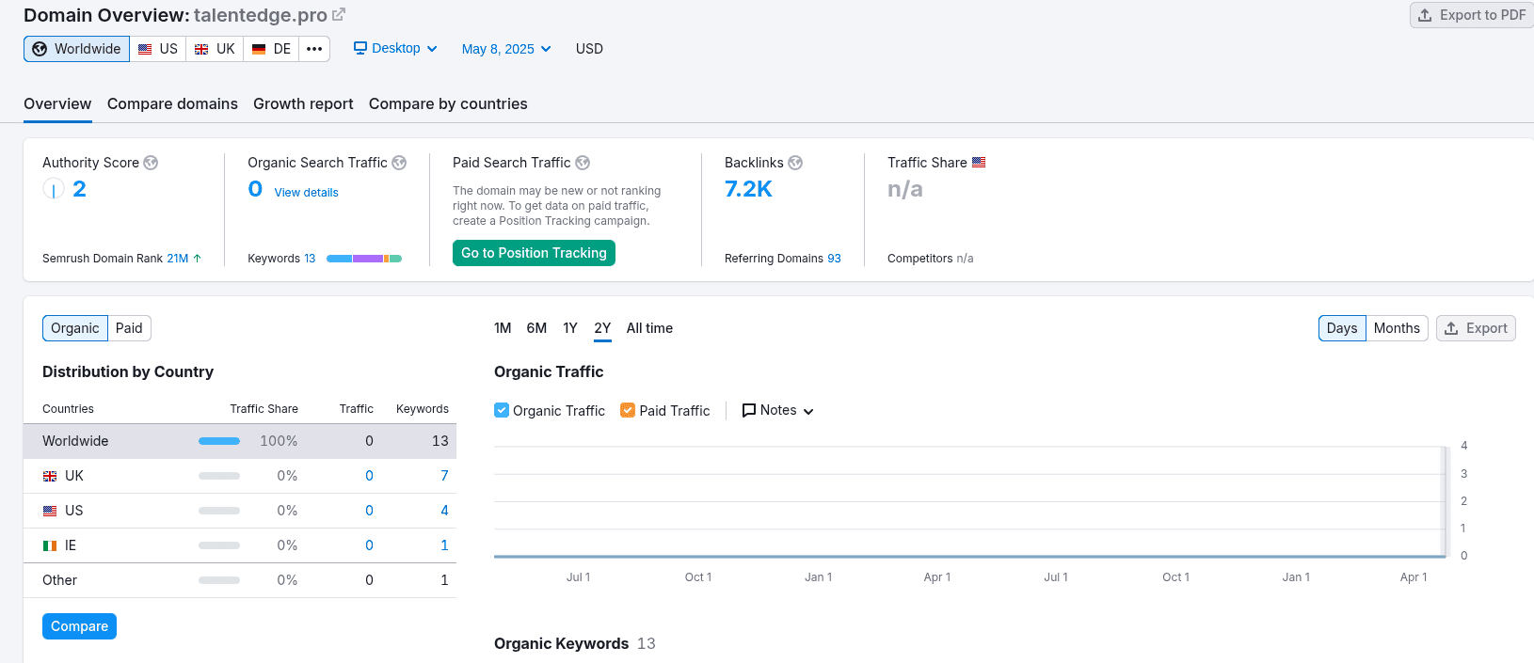Click the UK flag in region selector
Image resolution: width=1534 pixels, height=663 pixels.
[x=201, y=49]
